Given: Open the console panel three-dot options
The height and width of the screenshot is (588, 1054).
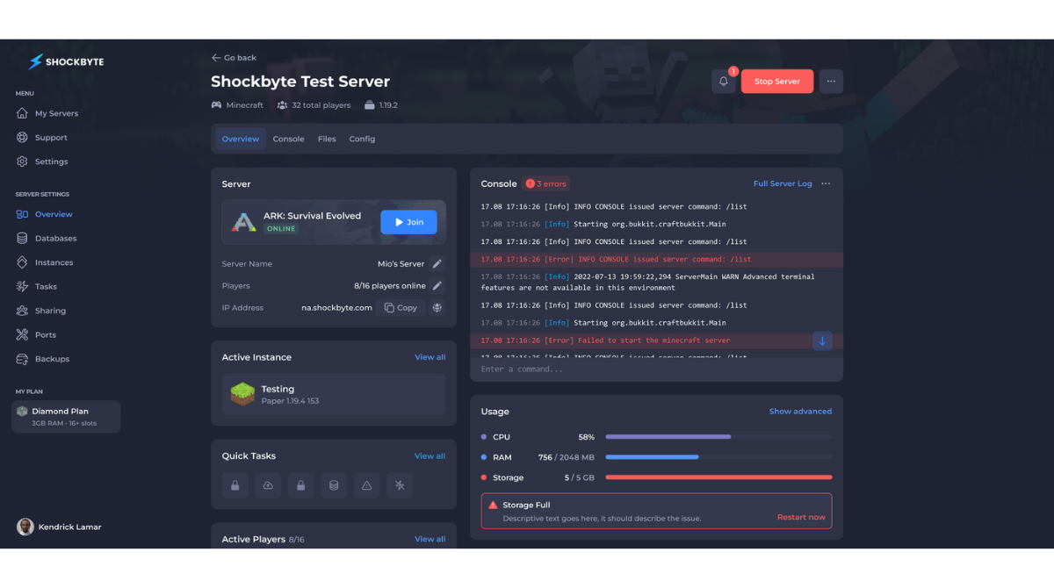Looking at the screenshot, I should click(x=826, y=183).
